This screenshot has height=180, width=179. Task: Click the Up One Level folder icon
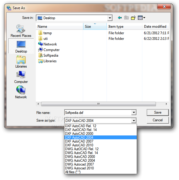point(126,18)
